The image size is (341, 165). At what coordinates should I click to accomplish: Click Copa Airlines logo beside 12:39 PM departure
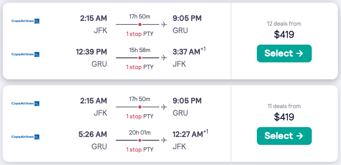tap(25, 54)
